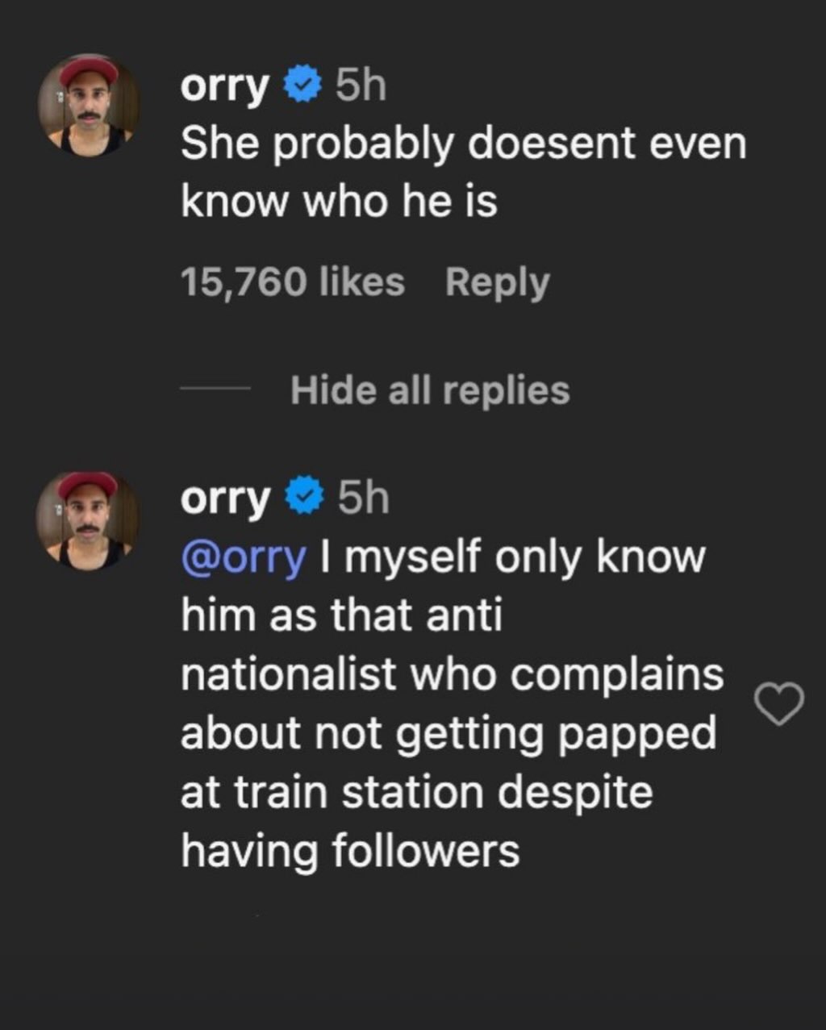Open the top comment's orry profile picture
The height and width of the screenshot is (1030, 826).
click(89, 106)
